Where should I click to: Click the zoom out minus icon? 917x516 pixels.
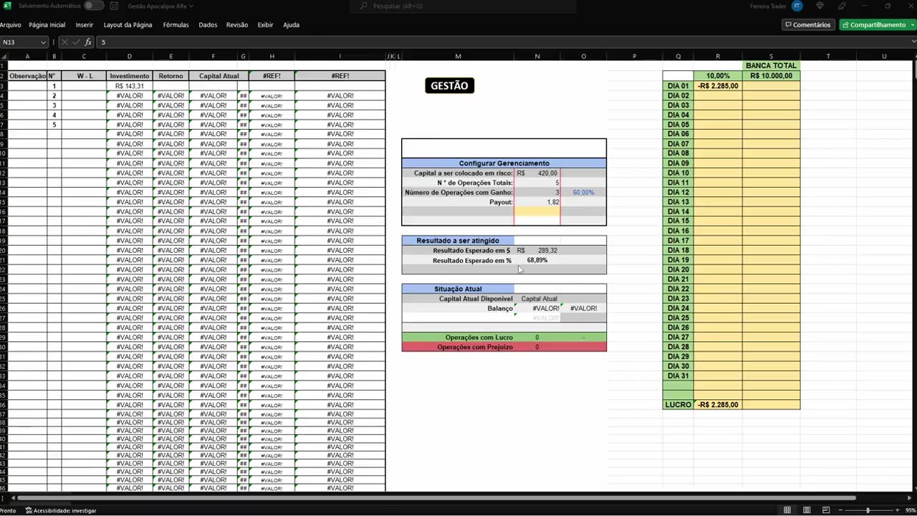pos(839,510)
